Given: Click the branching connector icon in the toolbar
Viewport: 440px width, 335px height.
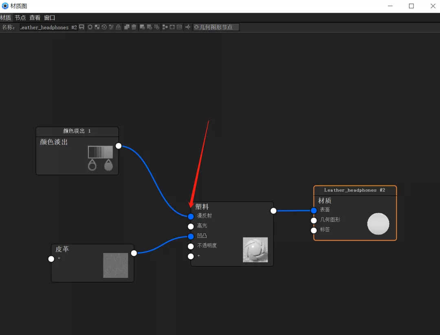Looking at the screenshot, I should pyautogui.click(x=188, y=27).
